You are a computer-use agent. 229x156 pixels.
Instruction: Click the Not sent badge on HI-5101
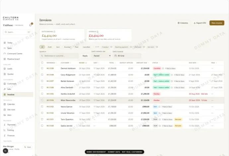point(178,120)
